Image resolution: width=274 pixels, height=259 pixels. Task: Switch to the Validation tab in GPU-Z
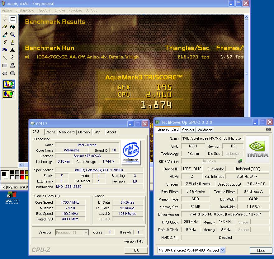(205, 130)
